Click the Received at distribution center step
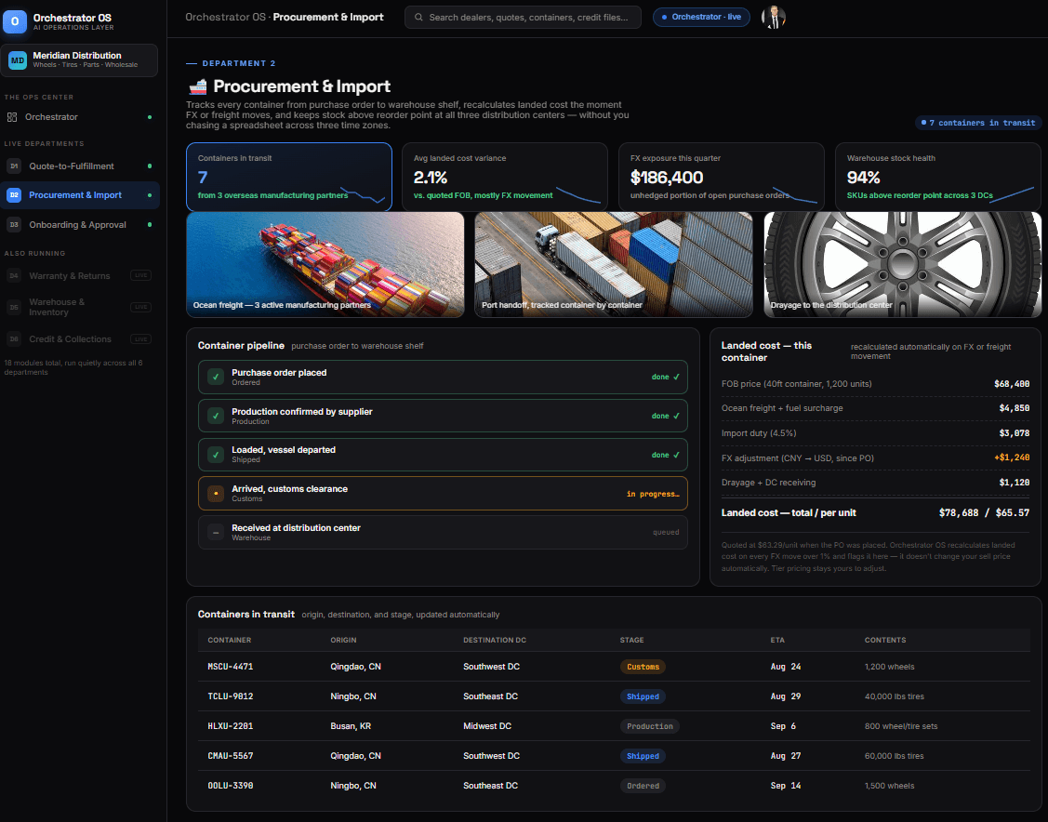Viewport: 1048px width, 822px height. (x=443, y=532)
